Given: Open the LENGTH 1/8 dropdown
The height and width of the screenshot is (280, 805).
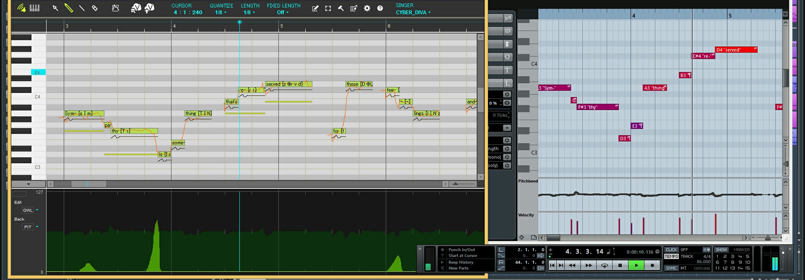Looking at the screenshot, I should [x=249, y=13].
